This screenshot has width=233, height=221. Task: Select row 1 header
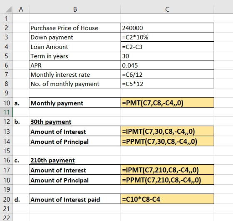click(x=6, y=19)
